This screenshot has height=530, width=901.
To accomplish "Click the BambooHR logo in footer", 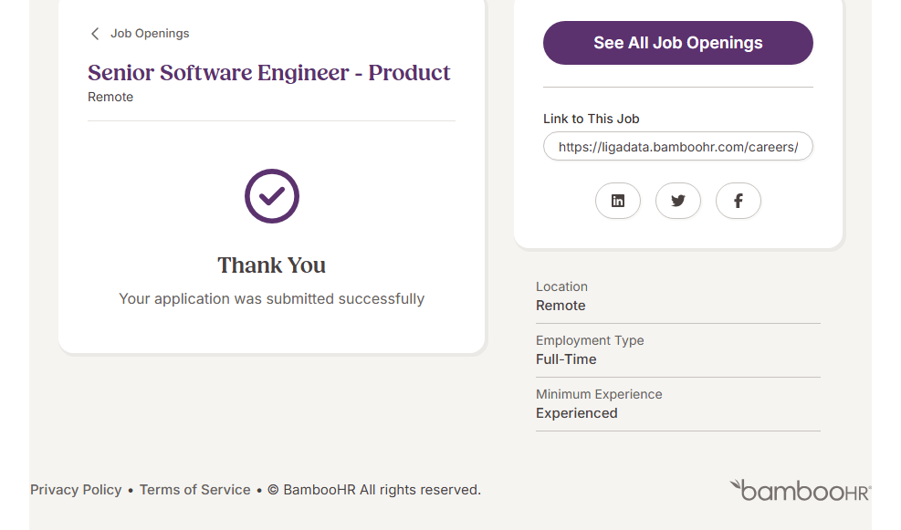I will tap(800, 490).
